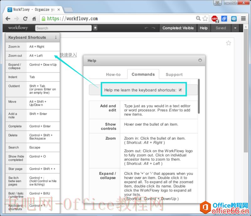The height and width of the screenshot is (216, 251).
Task: Click the 'Zoom' heading in Help commands
Action: pos(110,138)
